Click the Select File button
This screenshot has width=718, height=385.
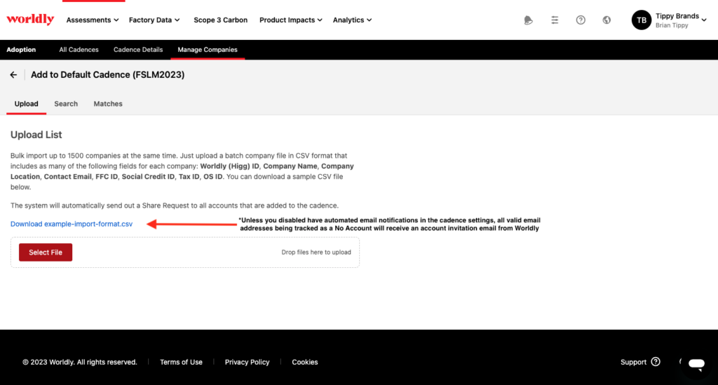pyautogui.click(x=46, y=252)
